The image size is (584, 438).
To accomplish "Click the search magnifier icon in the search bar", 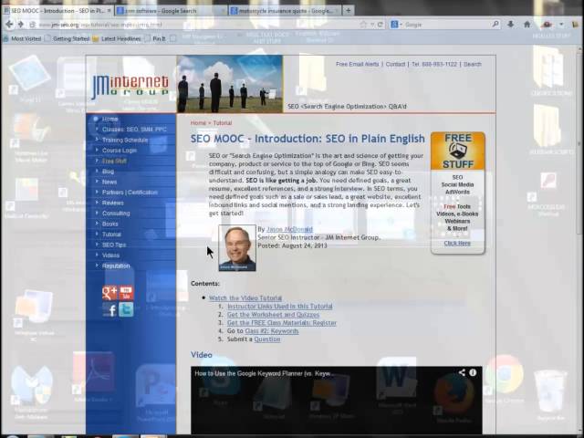I will coord(495,25).
